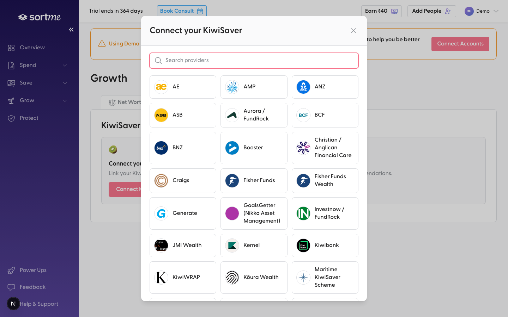This screenshot has height=317, width=508.
Task: Select the ANZ provider logo
Action: click(303, 87)
